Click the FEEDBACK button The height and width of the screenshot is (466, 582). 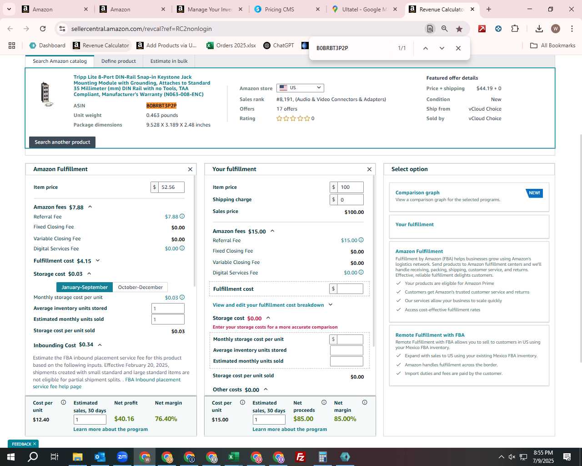pos(24,444)
